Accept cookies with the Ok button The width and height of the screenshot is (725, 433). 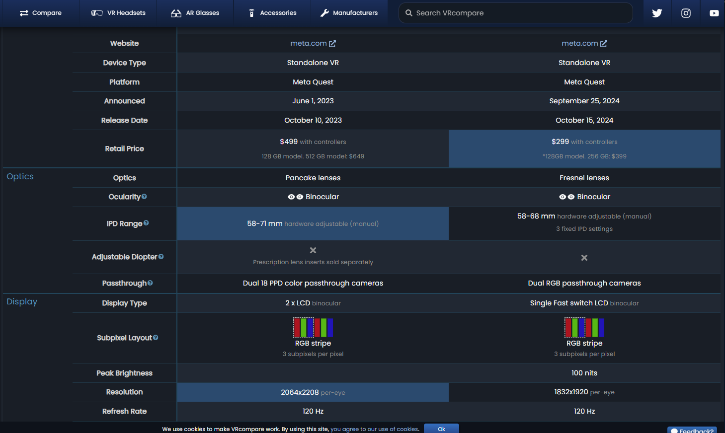441,429
